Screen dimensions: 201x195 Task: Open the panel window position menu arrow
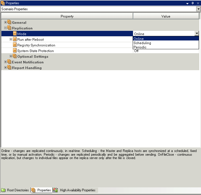pos(187,3)
